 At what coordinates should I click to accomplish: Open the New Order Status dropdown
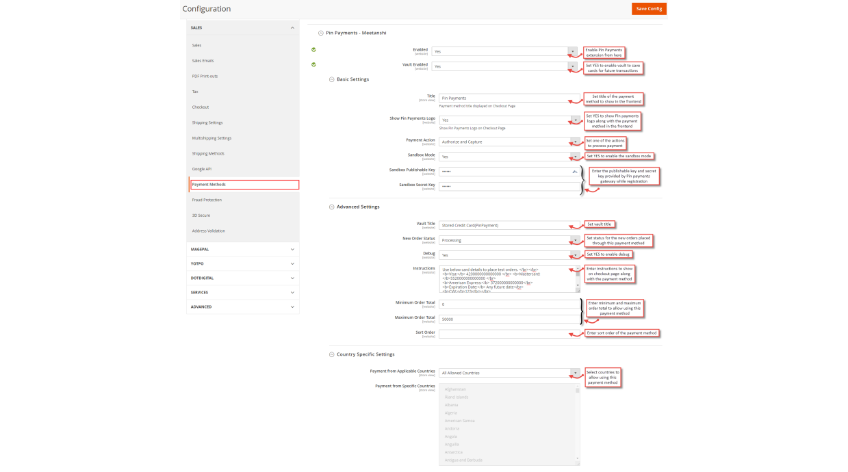pos(509,240)
